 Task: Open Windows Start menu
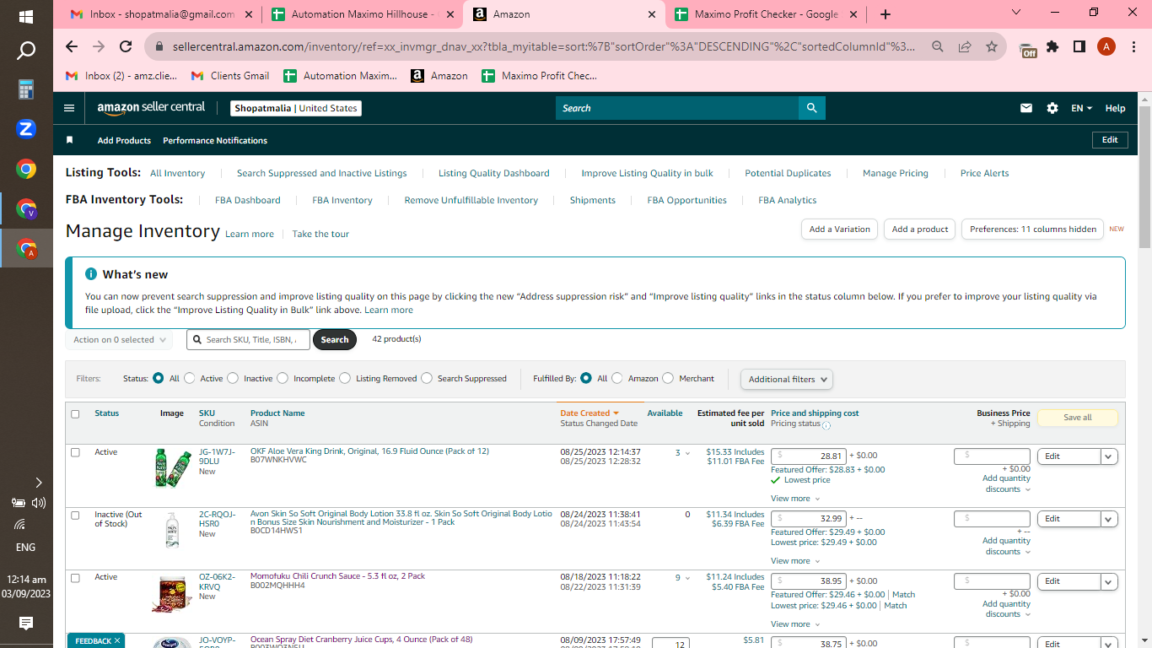[x=26, y=16]
